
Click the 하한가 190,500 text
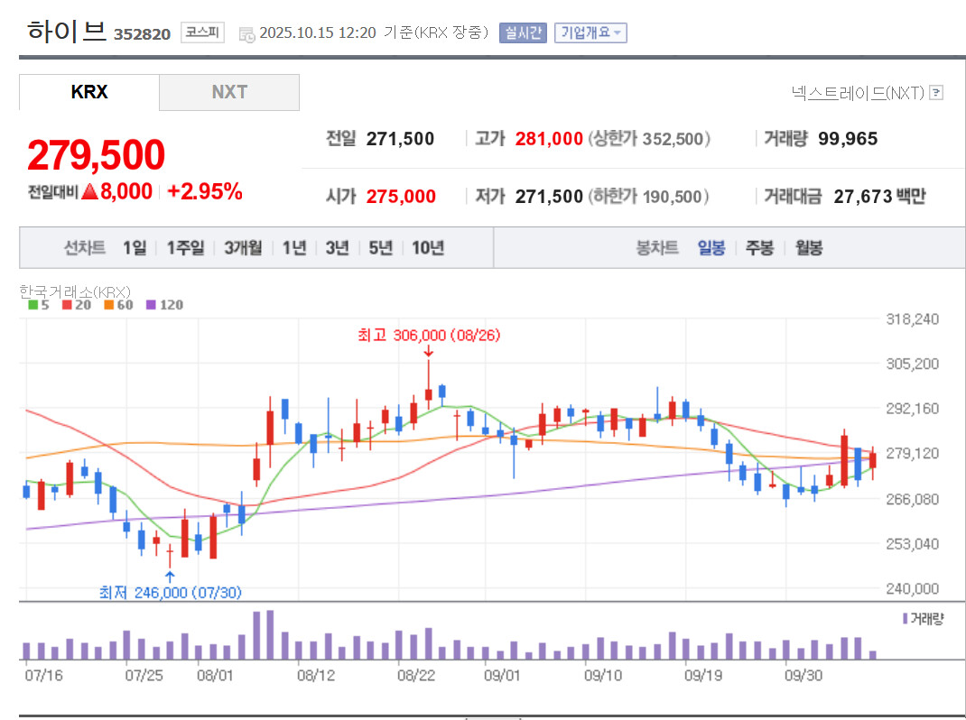(x=648, y=197)
